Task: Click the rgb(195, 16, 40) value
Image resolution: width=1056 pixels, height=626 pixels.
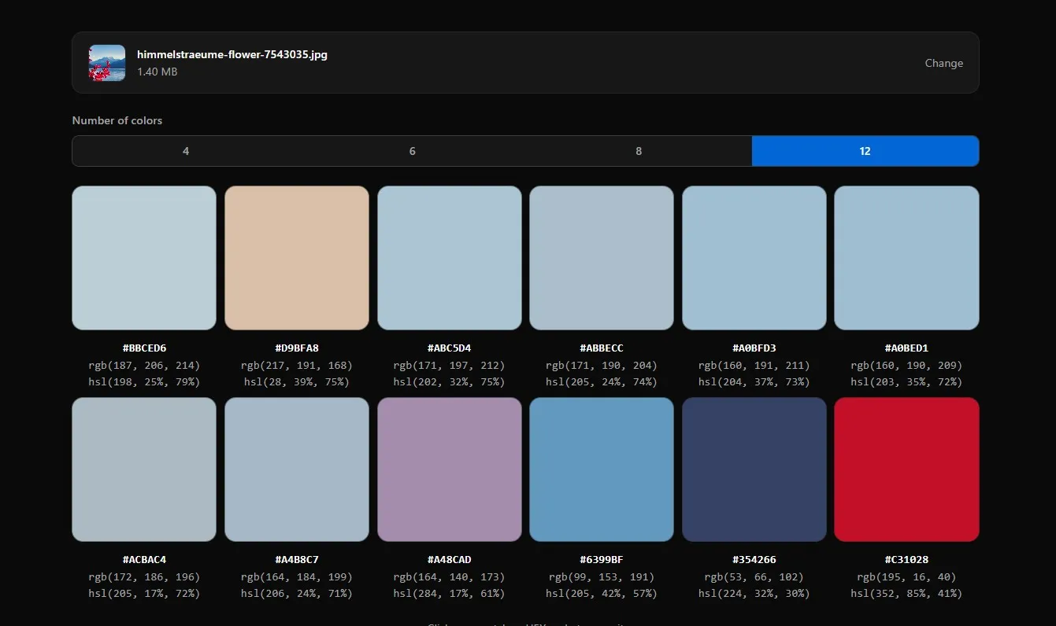Action: 906,576
